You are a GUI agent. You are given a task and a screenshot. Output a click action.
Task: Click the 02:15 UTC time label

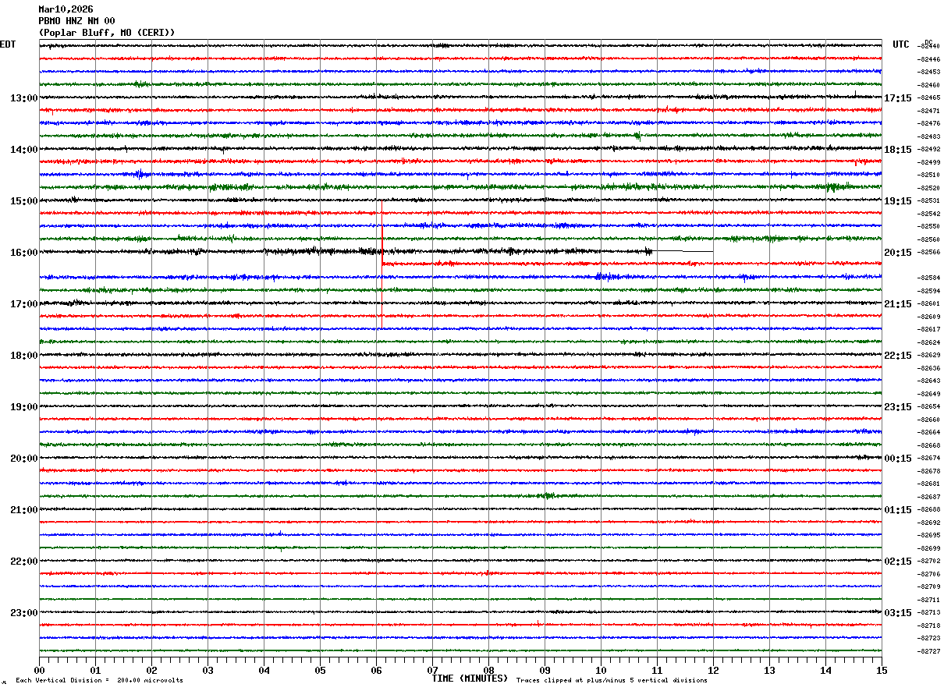point(898,562)
